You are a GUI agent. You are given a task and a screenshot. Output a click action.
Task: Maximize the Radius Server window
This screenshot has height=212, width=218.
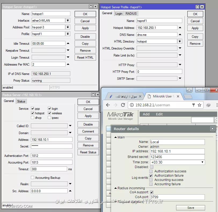coord(93,94)
